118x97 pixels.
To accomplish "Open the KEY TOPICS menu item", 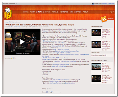I will [64, 12].
